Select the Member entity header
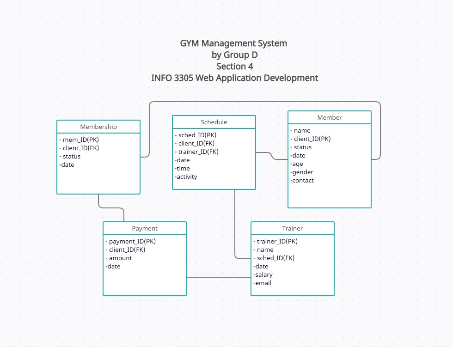This screenshot has width=453, height=347. point(329,117)
